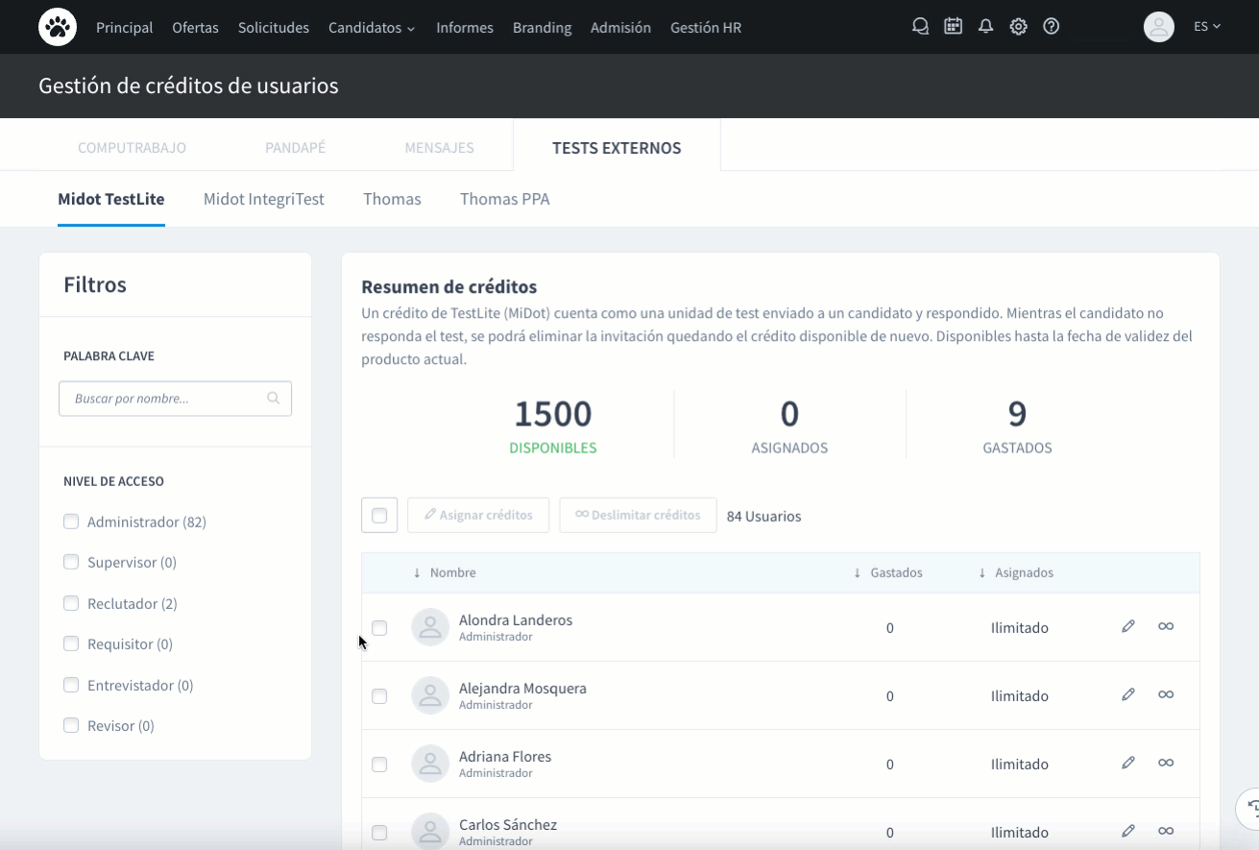Open the help question mark icon
Screen dimensions: 1259x850
1051,27
